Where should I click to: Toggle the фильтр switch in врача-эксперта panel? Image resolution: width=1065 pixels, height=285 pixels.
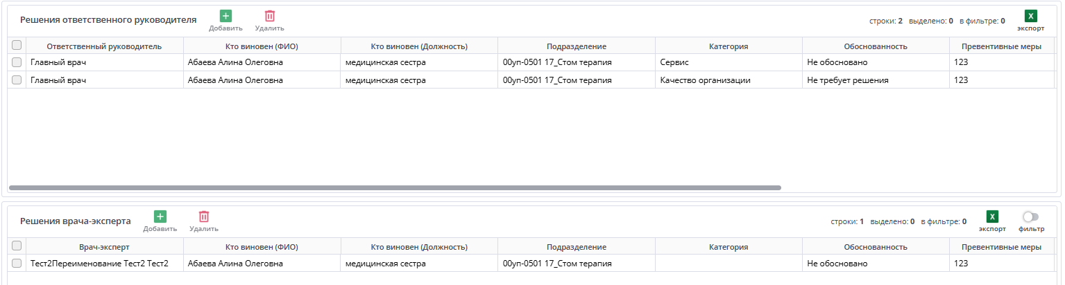pyautogui.click(x=1030, y=217)
